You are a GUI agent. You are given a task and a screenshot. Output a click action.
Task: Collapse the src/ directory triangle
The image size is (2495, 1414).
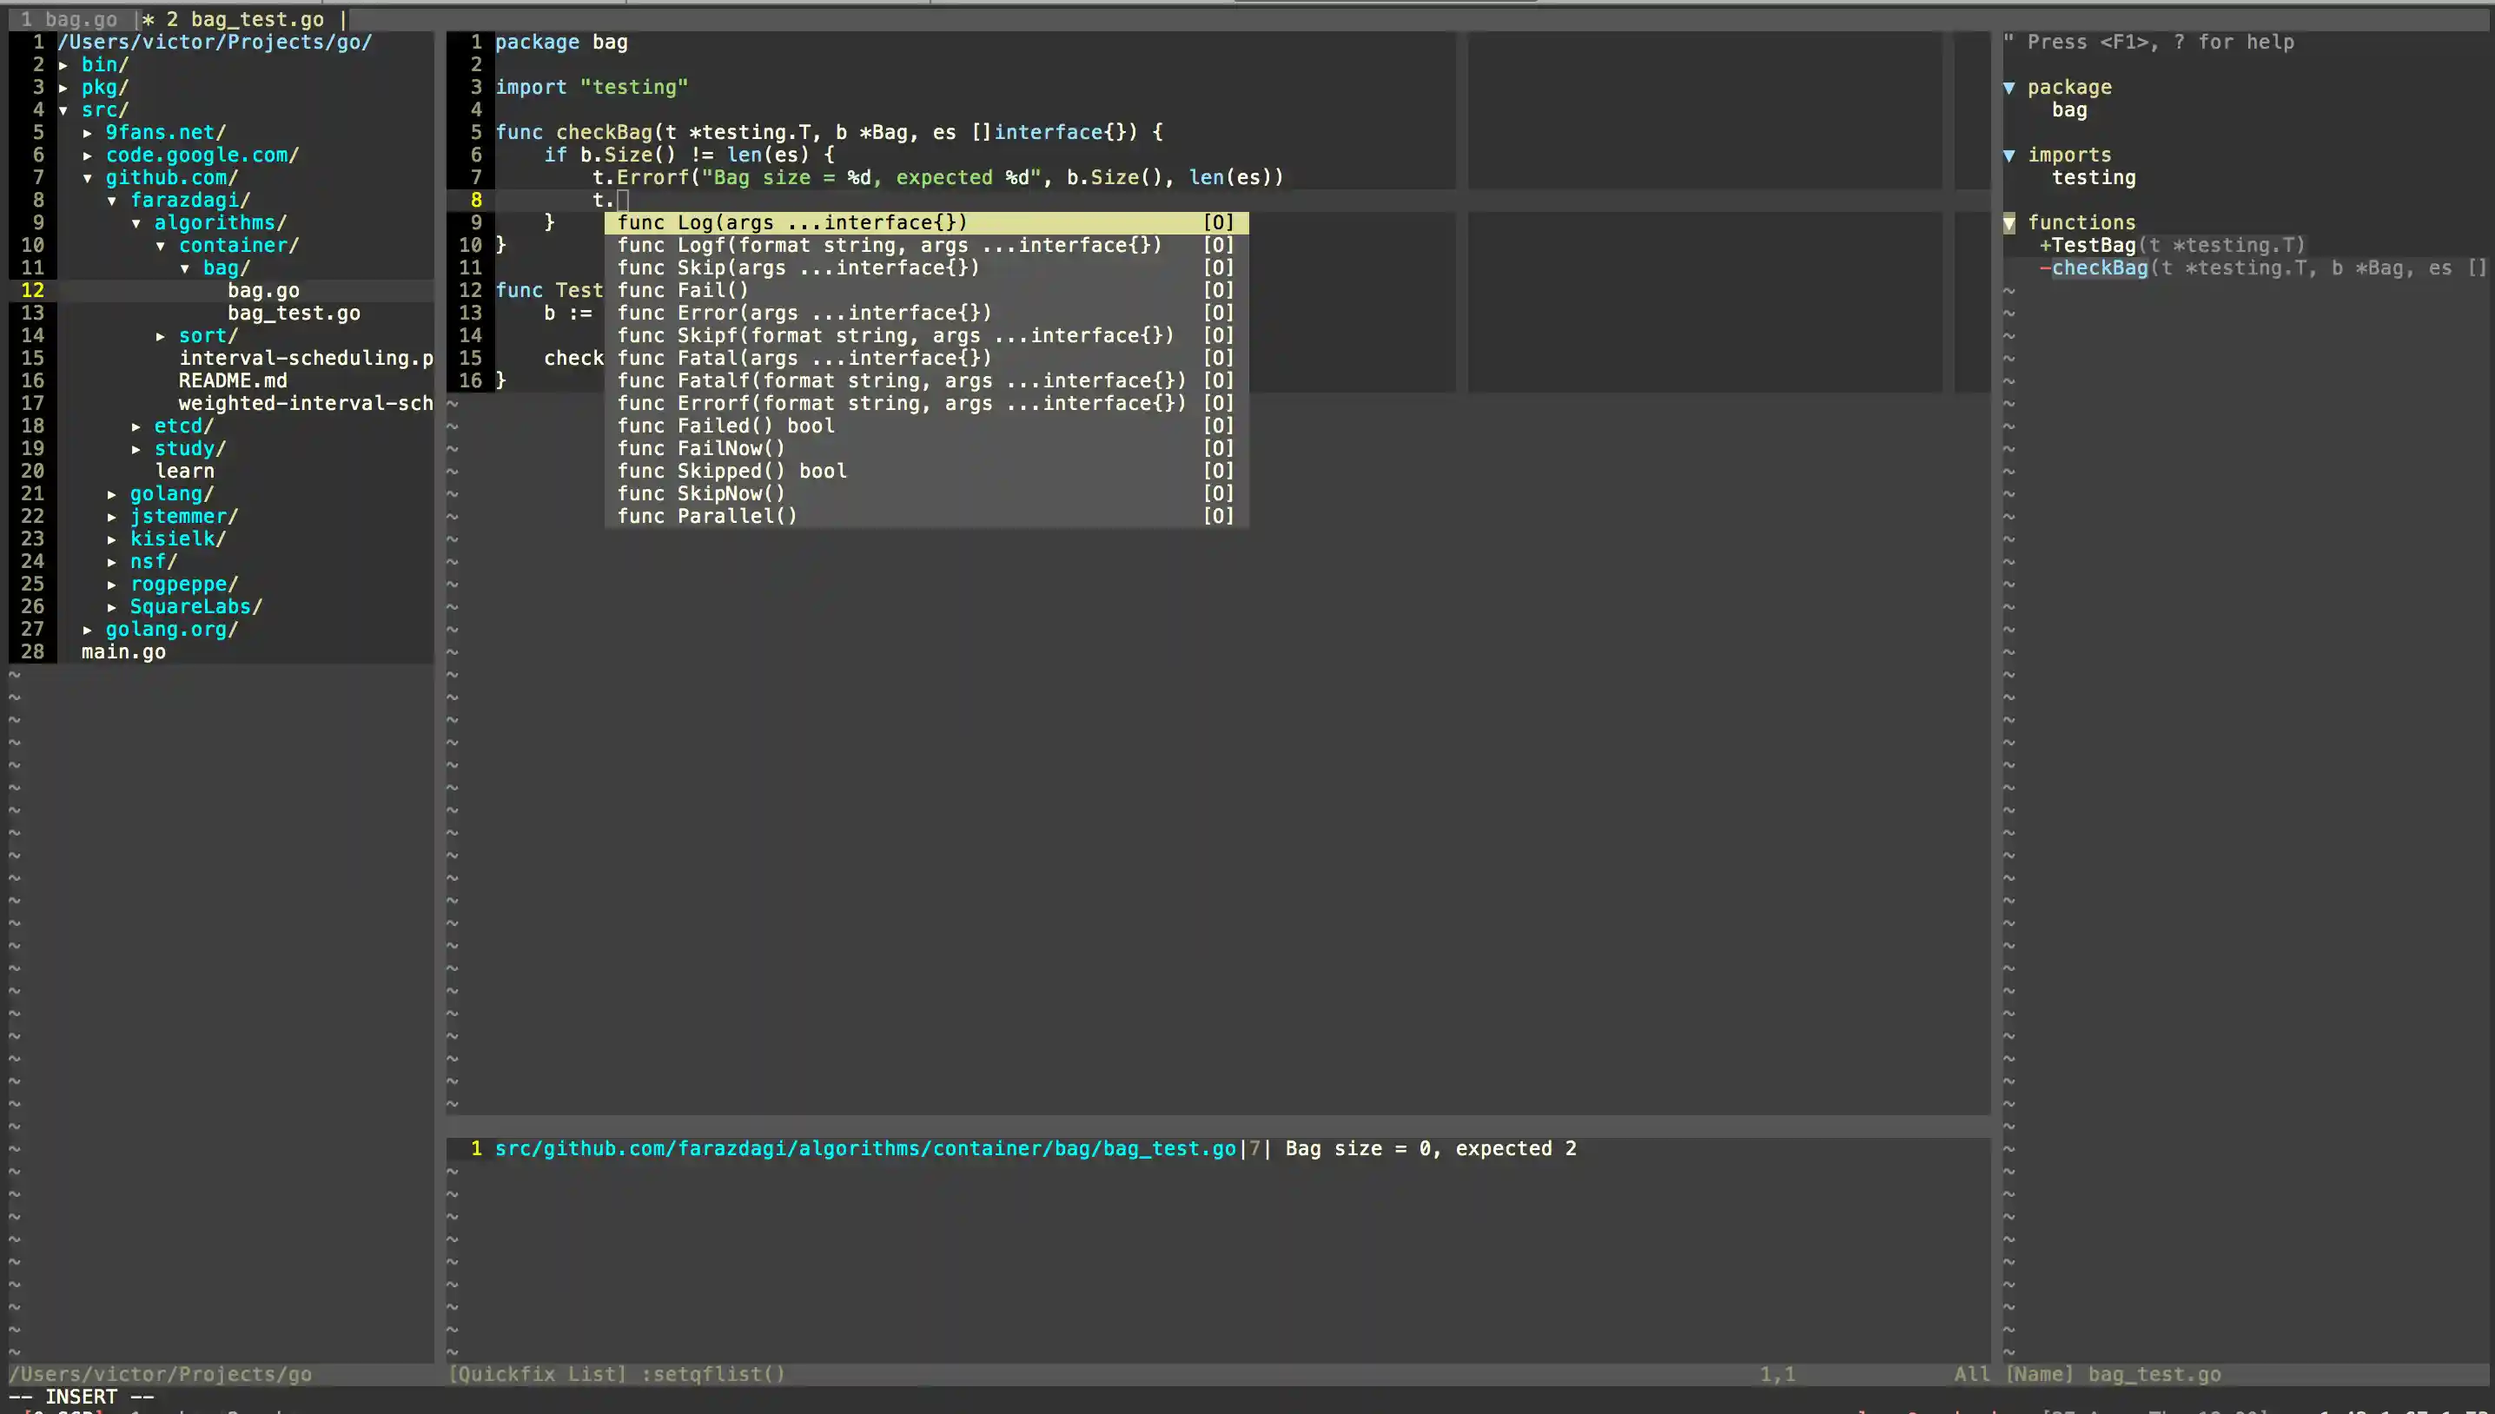(64, 109)
